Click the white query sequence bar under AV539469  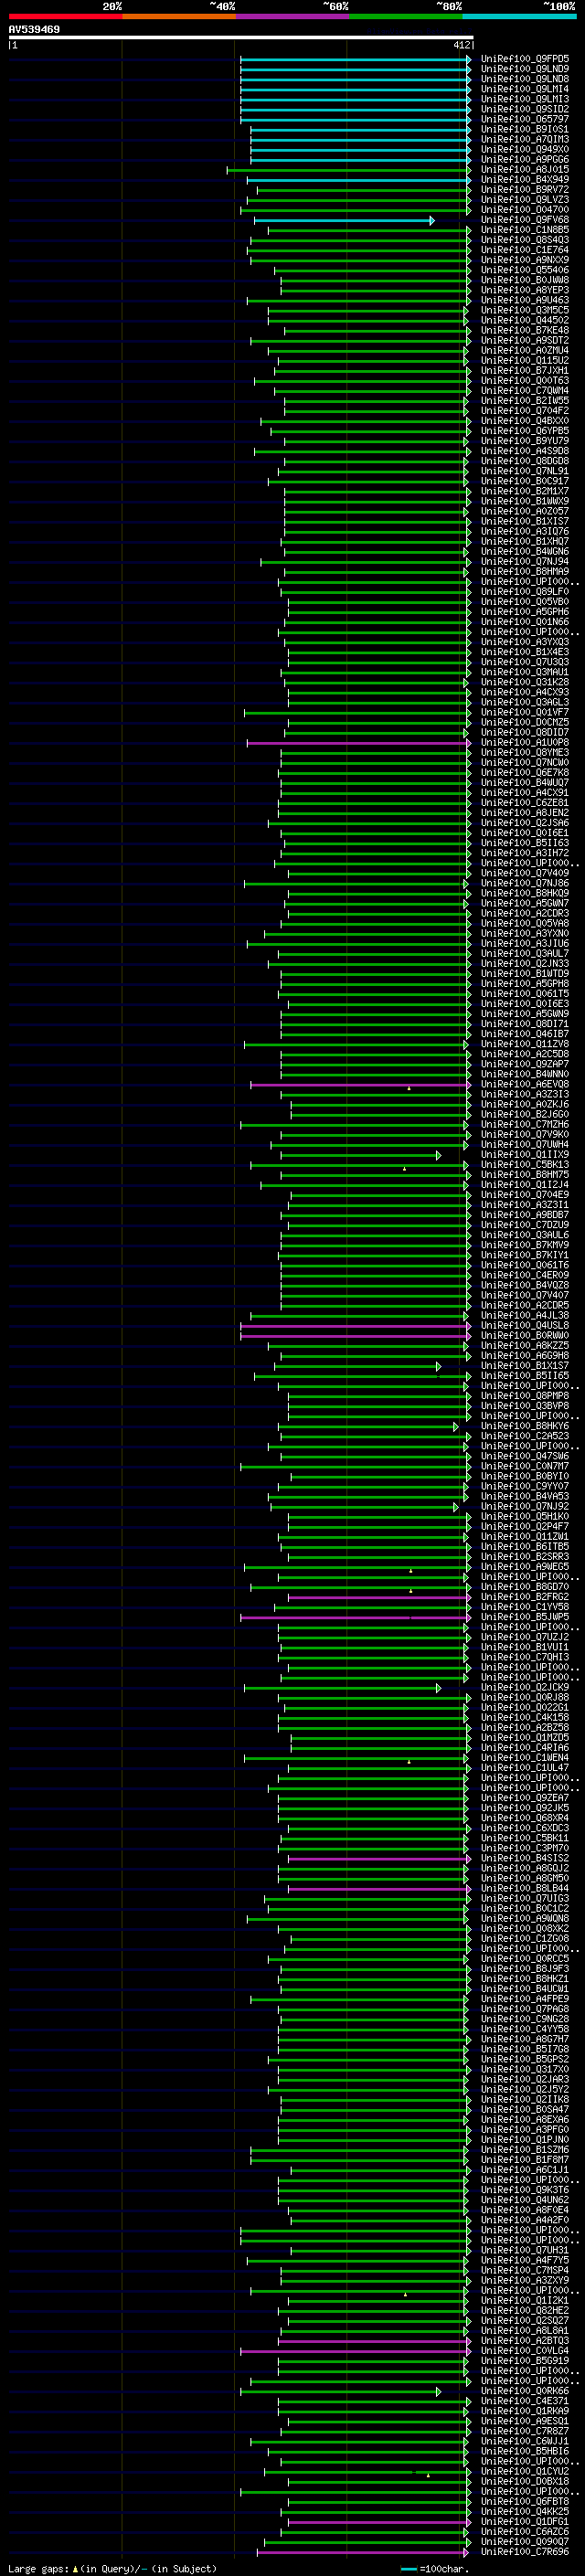click(241, 37)
